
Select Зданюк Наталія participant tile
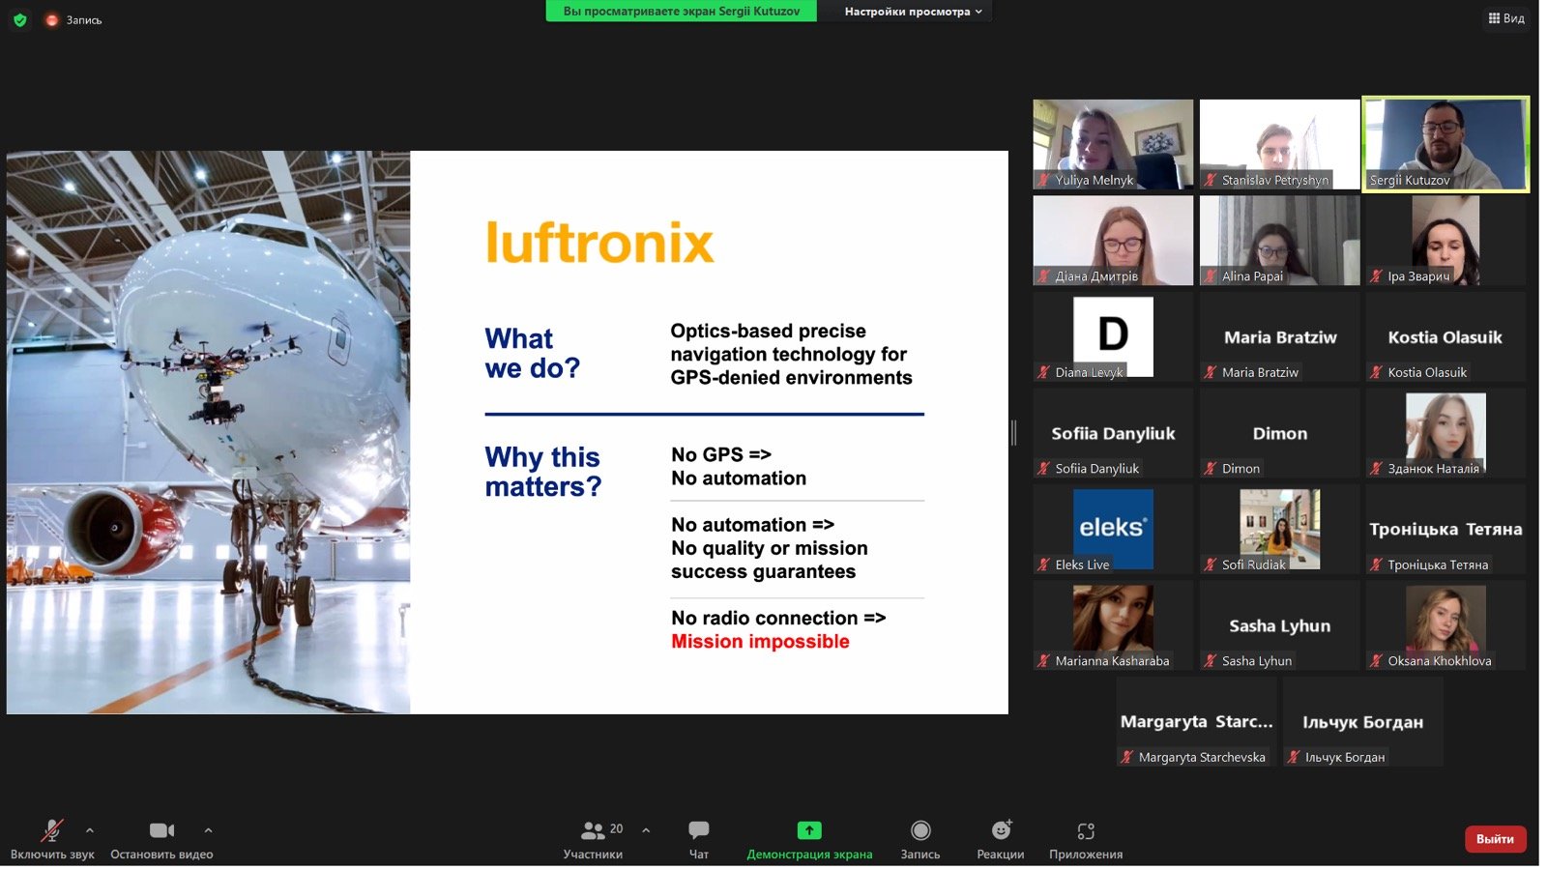[x=1445, y=432]
